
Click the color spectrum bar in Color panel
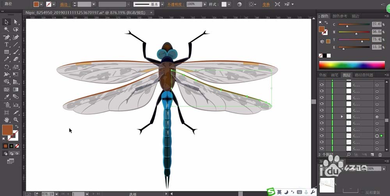coord(352,65)
